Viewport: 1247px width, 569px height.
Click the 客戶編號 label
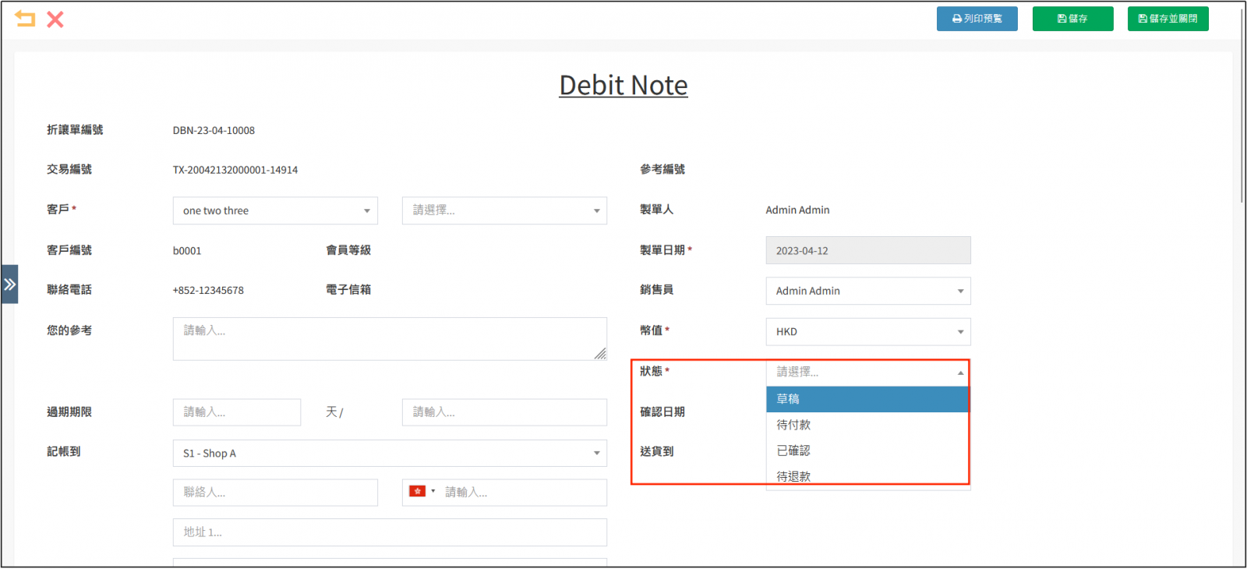(x=69, y=250)
